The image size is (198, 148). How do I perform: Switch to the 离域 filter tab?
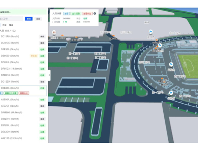tap(11, 25)
